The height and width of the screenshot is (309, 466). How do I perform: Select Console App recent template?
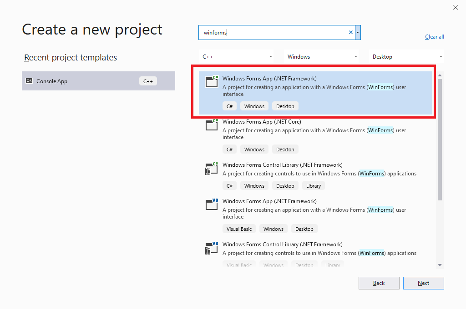(x=98, y=81)
